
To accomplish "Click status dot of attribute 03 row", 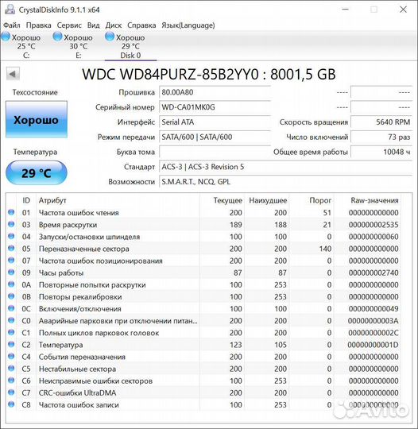I will [x=11, y=224].
